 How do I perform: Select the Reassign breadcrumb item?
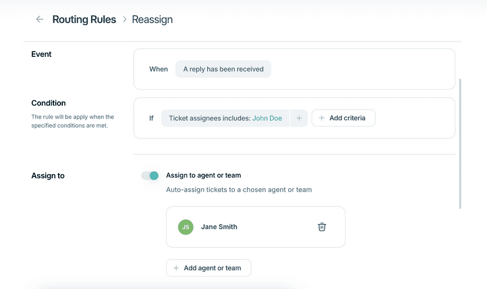coord(152,19)
